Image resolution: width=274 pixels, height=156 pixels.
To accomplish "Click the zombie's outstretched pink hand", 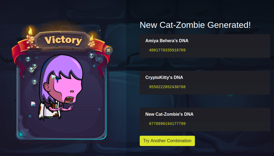I will [71, 108].
